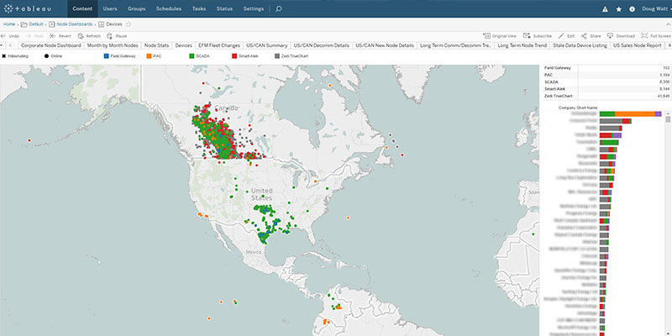Open the Node Dashboards breadcrumb link
The width and height of the screenshot is (672, 336).
pos(75,24)
